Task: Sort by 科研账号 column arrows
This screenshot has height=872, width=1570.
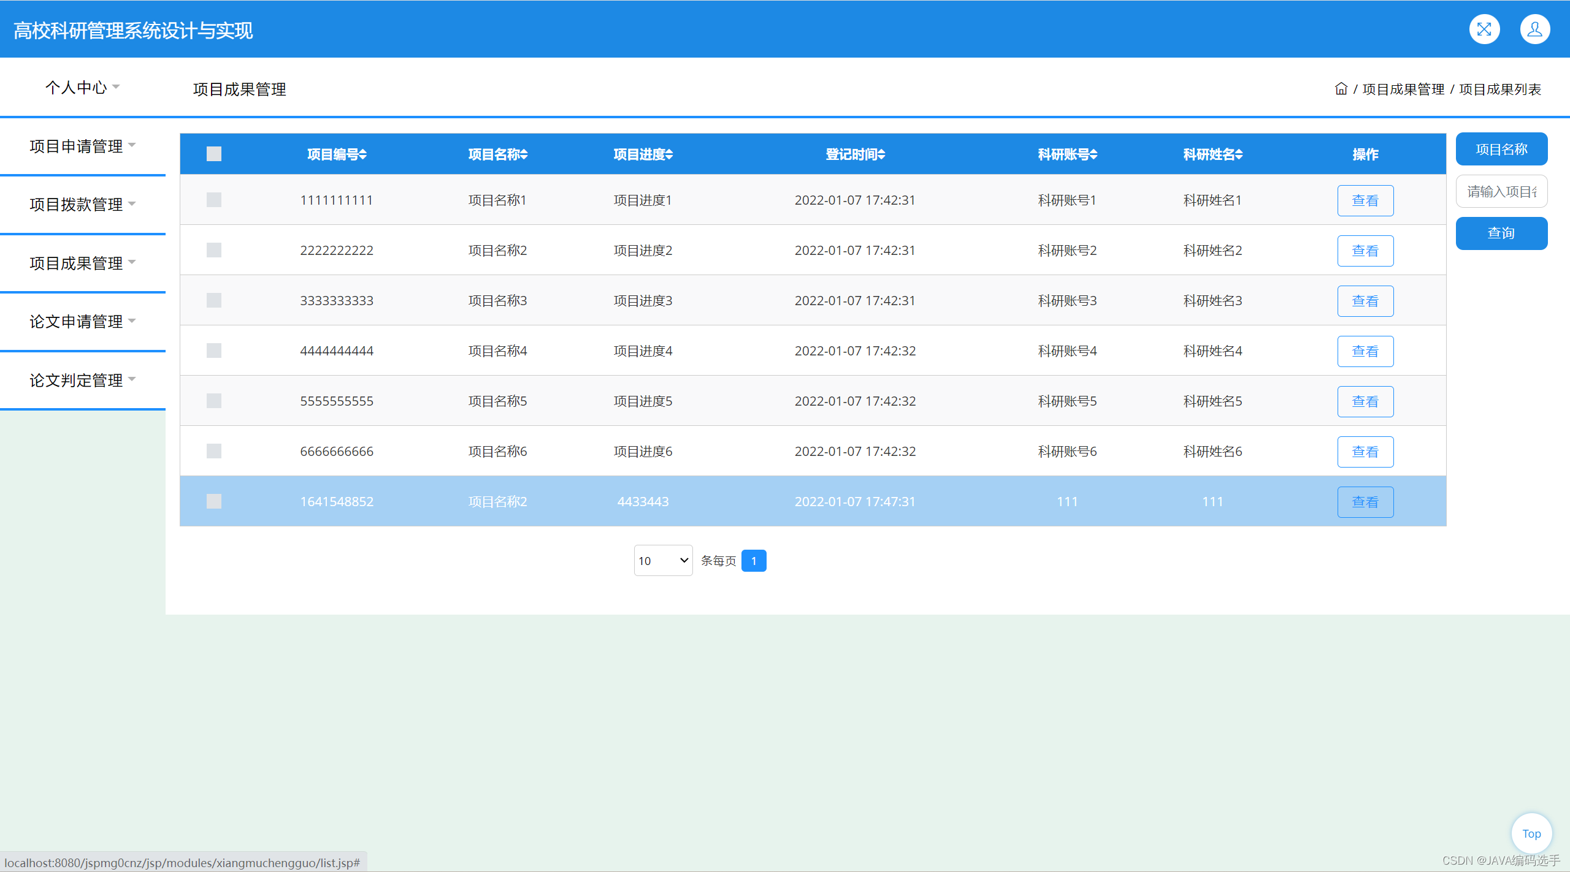Action: click(1093, 154)
